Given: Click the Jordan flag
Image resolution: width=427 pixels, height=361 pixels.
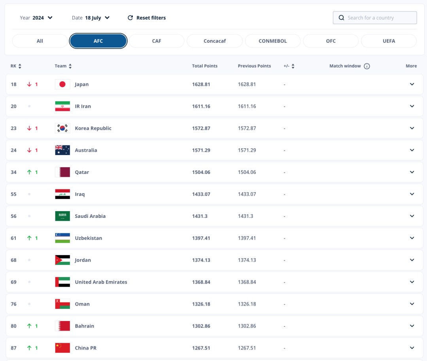Looking at the screenshot, I should pos(62,260).
